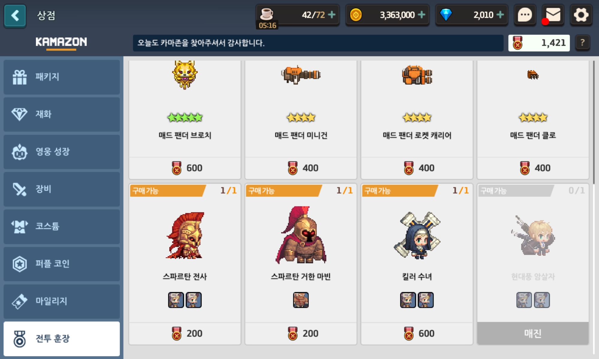Select the 패키지 shop category

coord(62,77)
